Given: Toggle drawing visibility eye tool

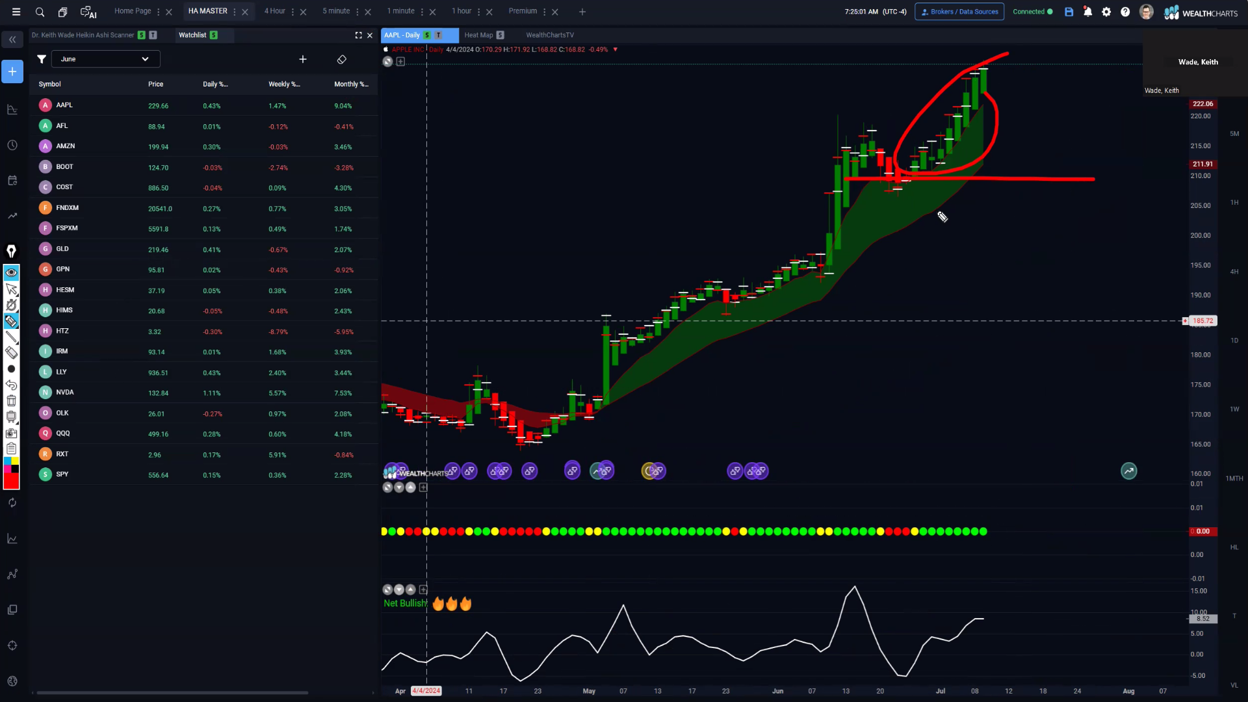Looking at the screenshot, I should pyautogui.click(x=11, y=272).
